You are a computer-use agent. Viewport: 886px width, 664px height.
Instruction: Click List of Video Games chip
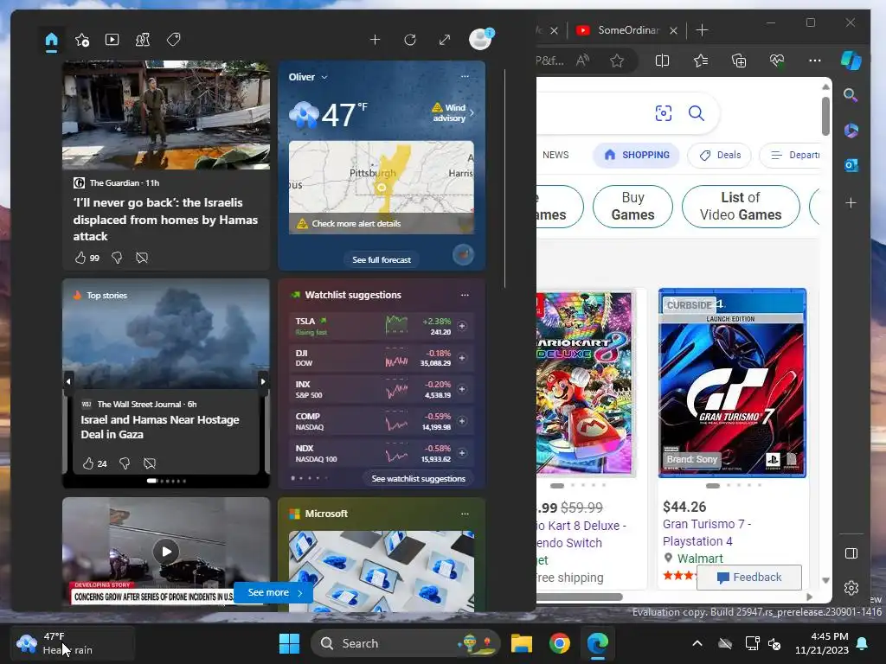pos(741,206)
